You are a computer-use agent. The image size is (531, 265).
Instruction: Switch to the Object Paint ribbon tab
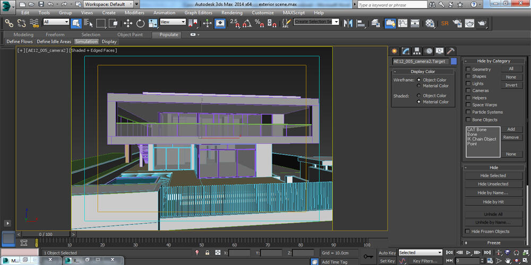(x=130, y=34)
